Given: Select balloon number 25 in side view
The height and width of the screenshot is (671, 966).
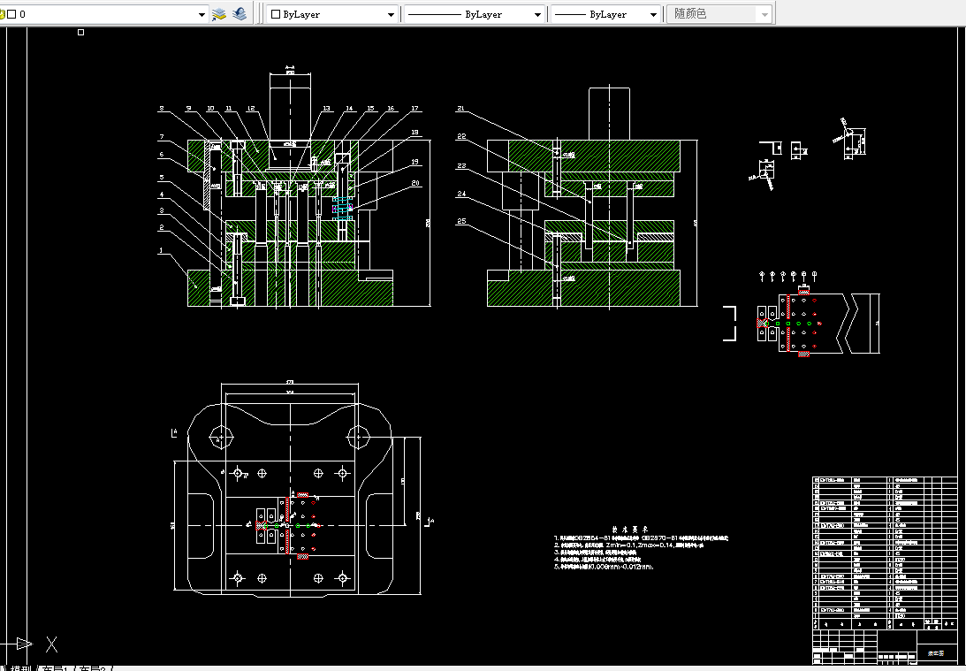Looking at the screenshot, I should 461,221.
